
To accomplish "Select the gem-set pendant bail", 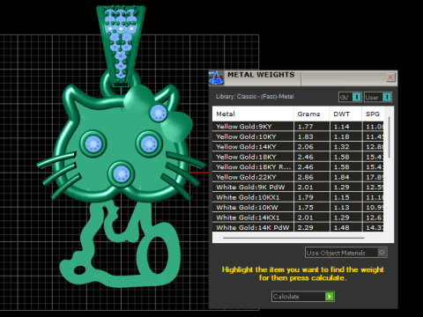I will (x=121, y=46).
